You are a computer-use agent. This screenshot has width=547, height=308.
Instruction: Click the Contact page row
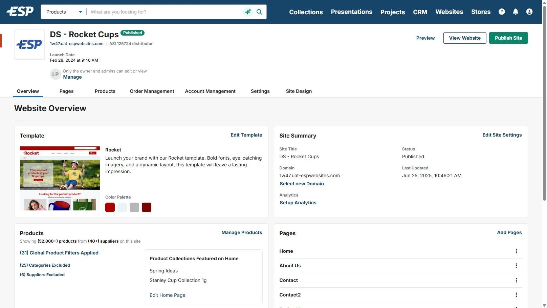pyautogui.click(x=401, y=280)
